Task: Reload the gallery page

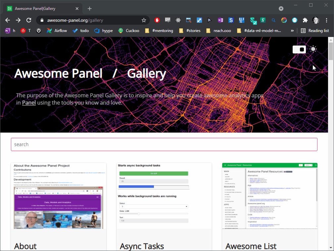Action: point(29,20)
